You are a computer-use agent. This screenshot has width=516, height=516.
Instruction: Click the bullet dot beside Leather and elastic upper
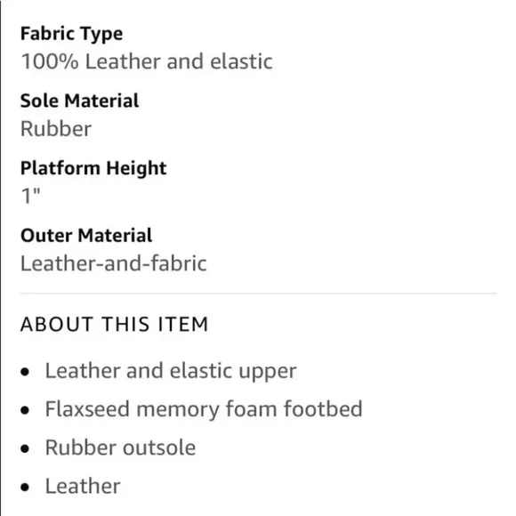(x=25, y=372)
